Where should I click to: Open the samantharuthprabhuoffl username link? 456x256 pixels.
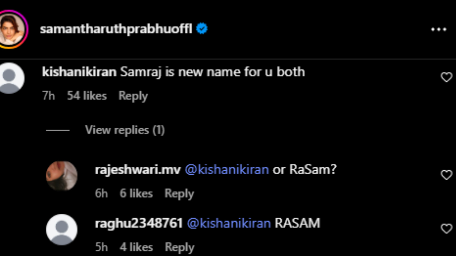click(116, 29)
